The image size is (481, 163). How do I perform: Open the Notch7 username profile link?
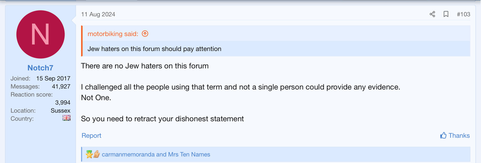[x=40, y=68]
